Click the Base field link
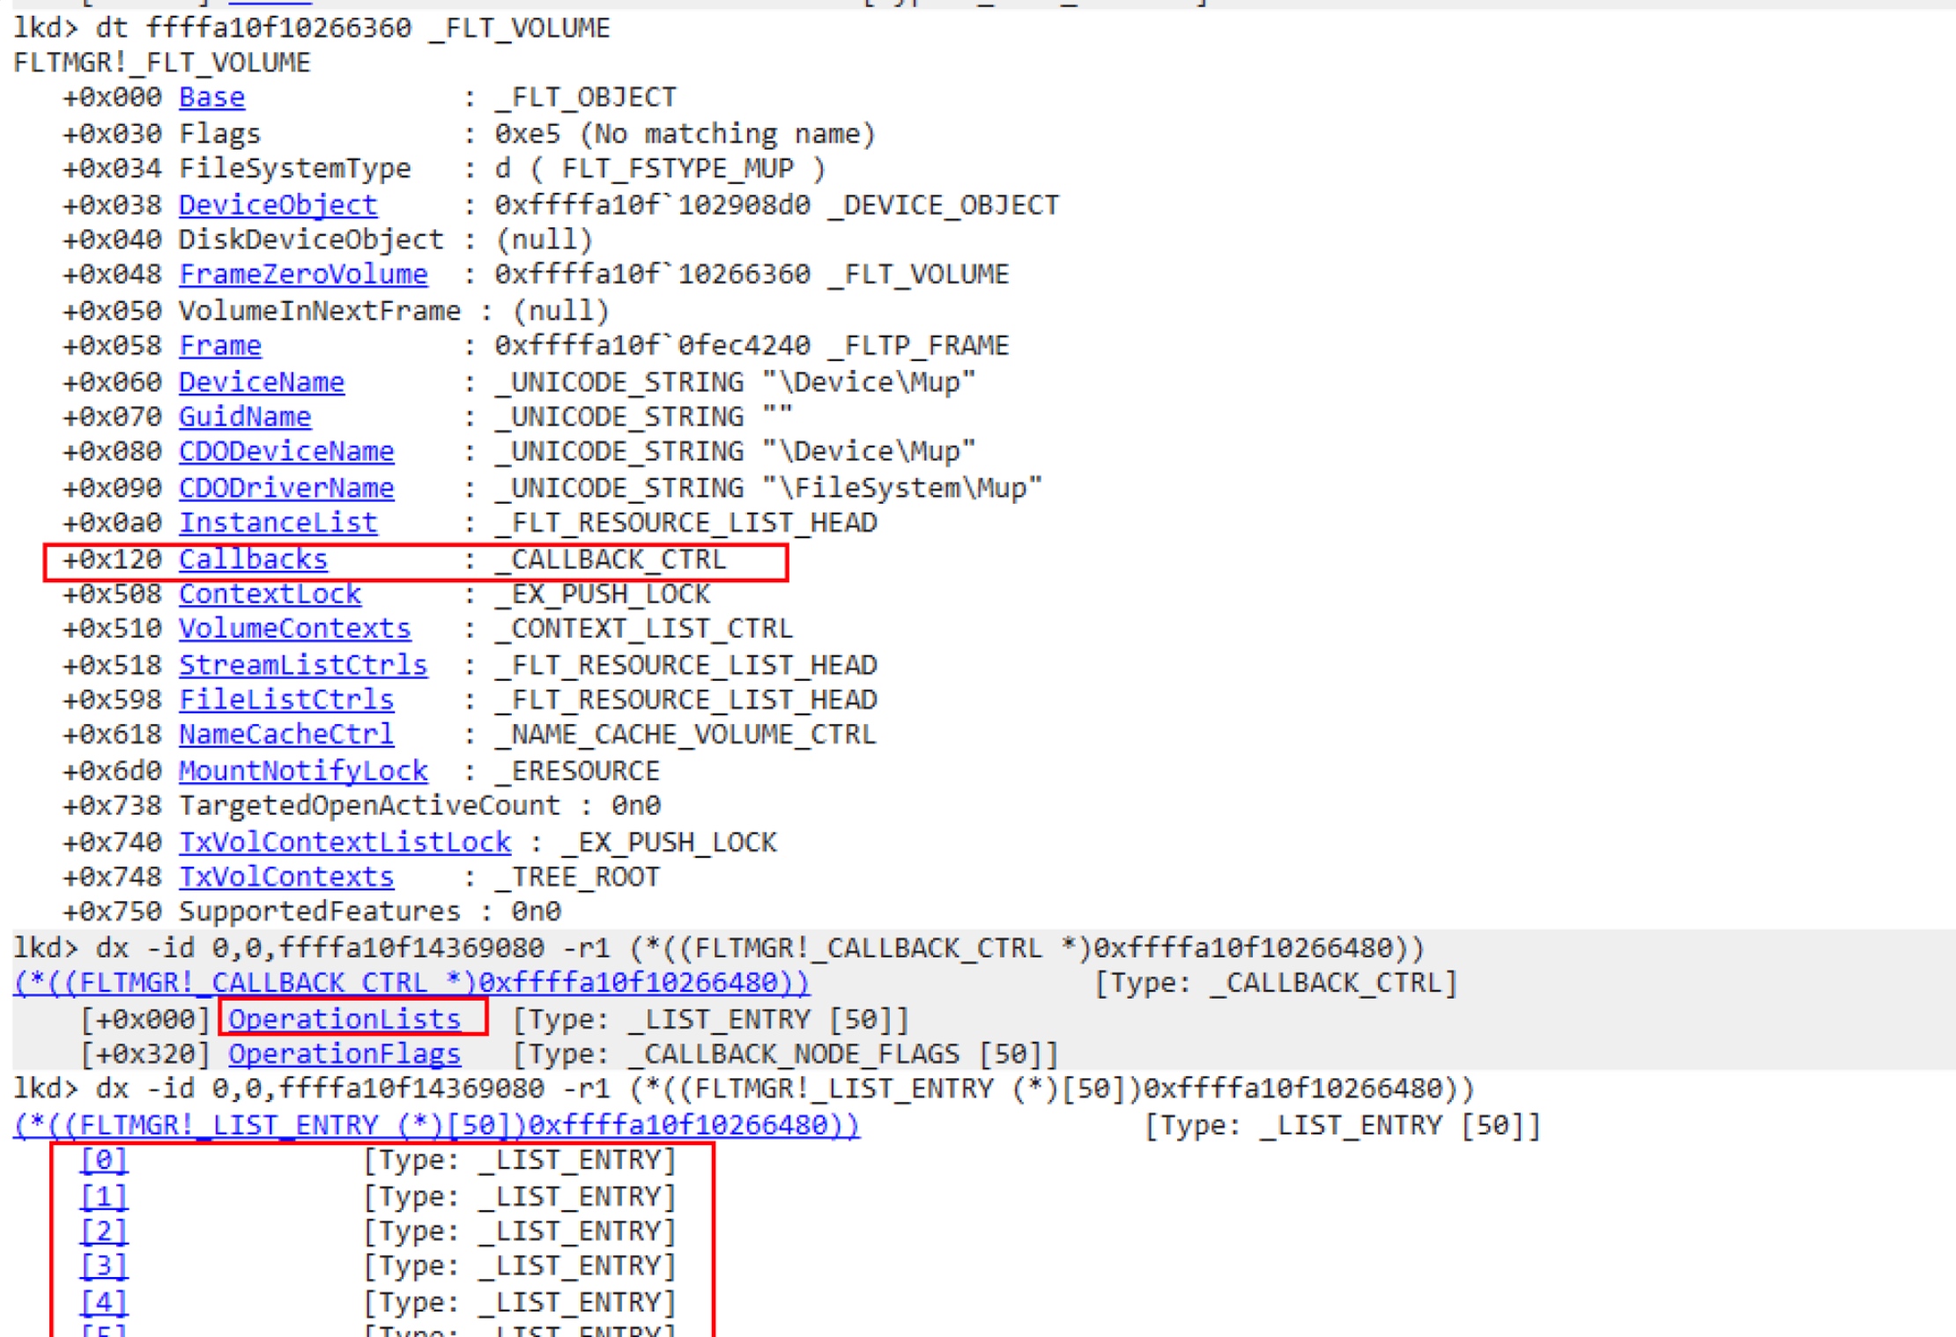 pyautogui.click(x=211, y=97)
